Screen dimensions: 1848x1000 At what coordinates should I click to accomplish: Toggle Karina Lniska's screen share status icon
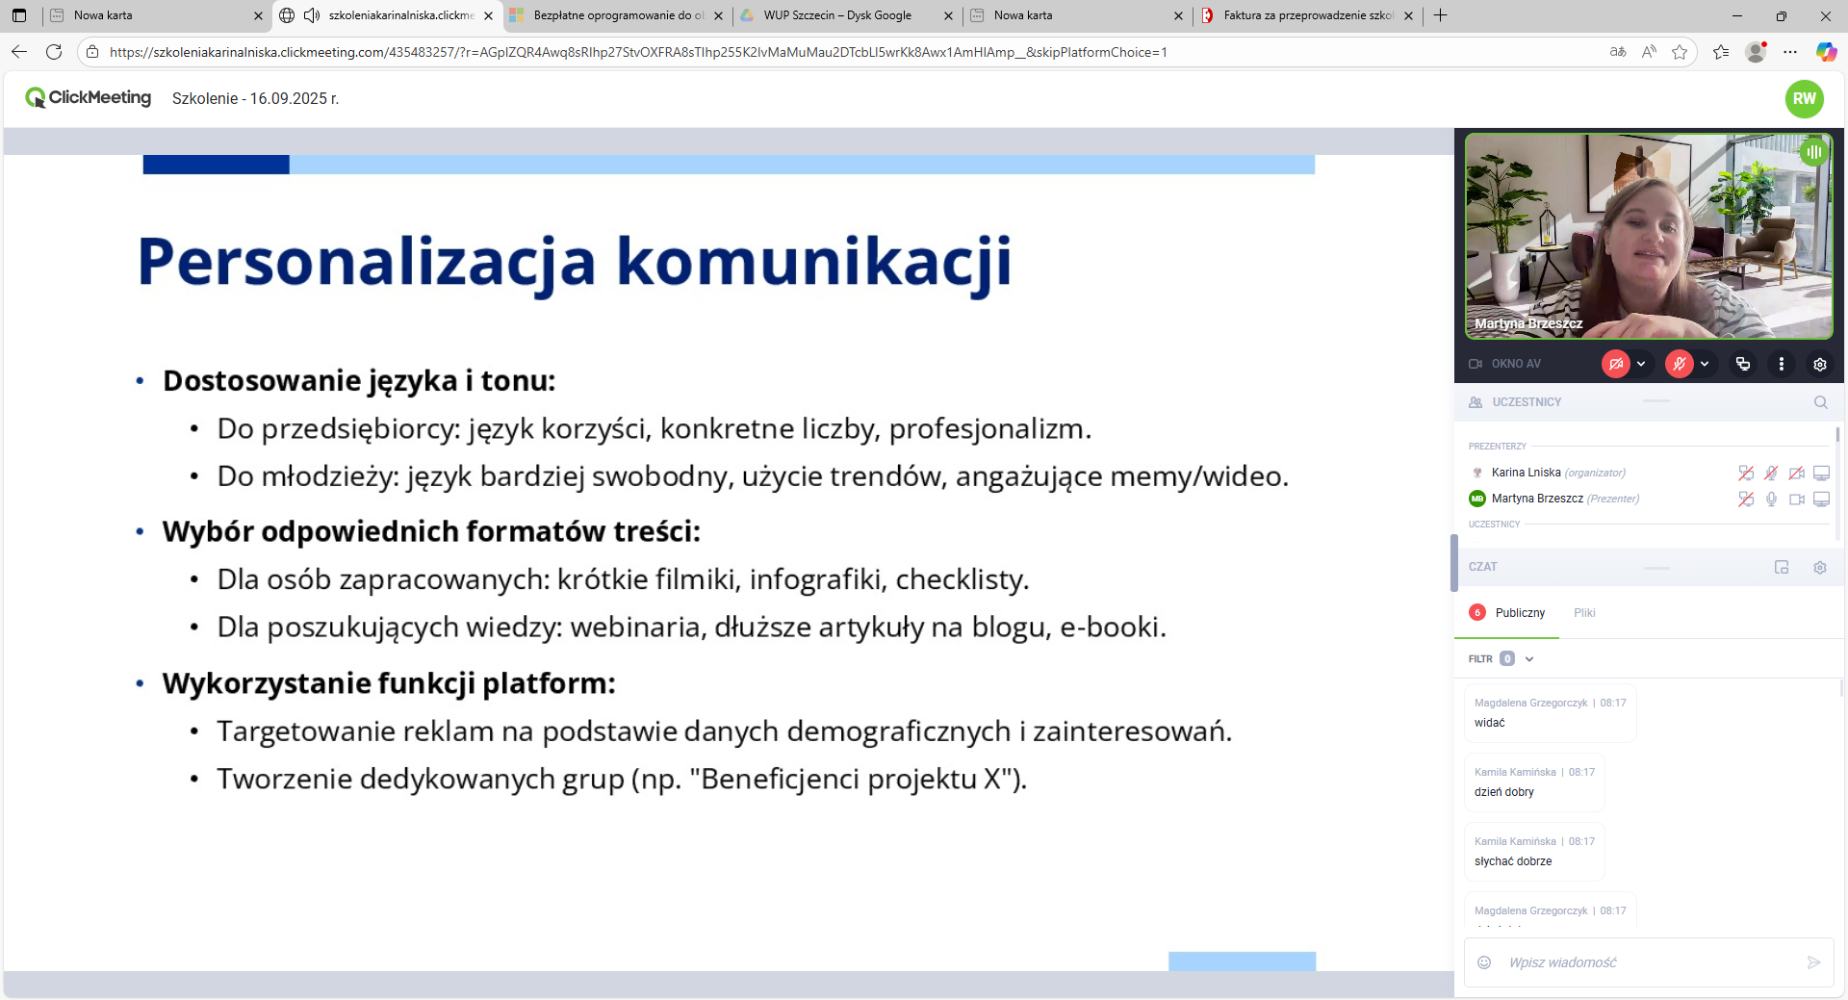click(1746, 473)
